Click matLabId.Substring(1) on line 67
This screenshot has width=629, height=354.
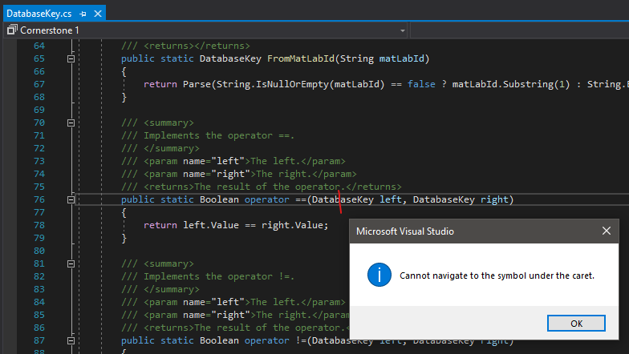(x=511, y=85)
